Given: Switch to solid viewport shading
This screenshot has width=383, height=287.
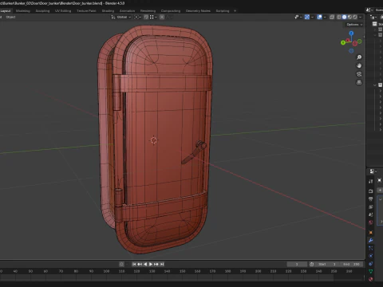Looking at the screenshot, I should pyautogui.click(x=344, y=17).
